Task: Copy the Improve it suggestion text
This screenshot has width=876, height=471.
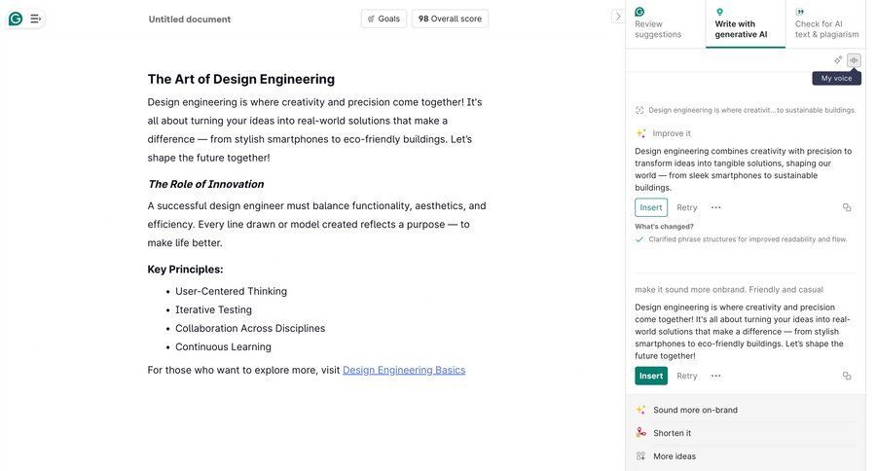Action: (847, 207)
